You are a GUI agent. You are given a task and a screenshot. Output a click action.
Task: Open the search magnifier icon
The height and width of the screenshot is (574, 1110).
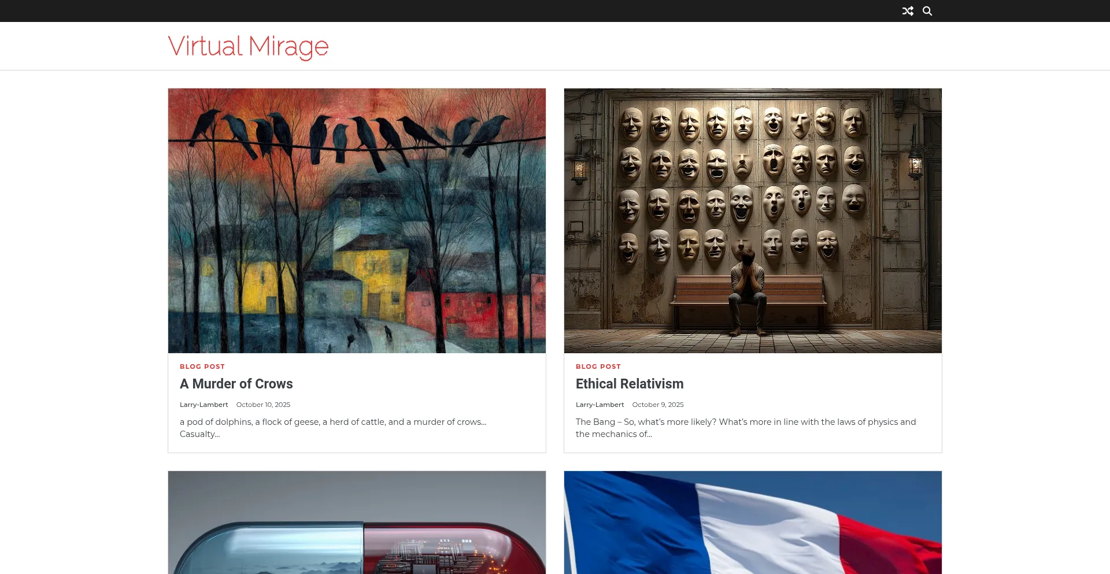(927, 11)
